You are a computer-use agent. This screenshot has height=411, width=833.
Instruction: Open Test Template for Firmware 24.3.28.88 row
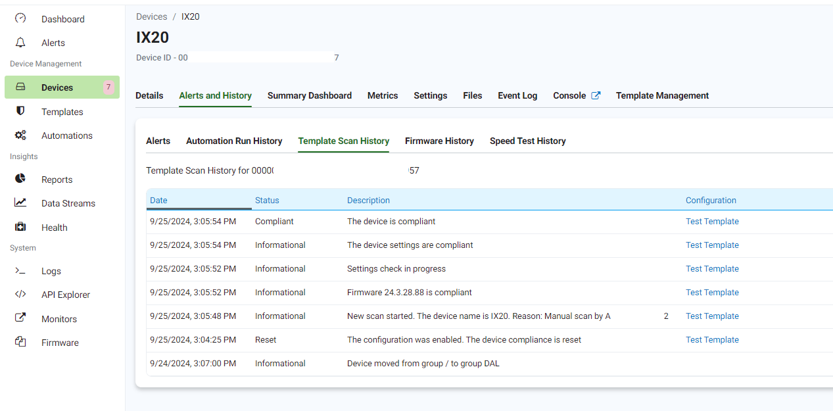tap(712, 292)
